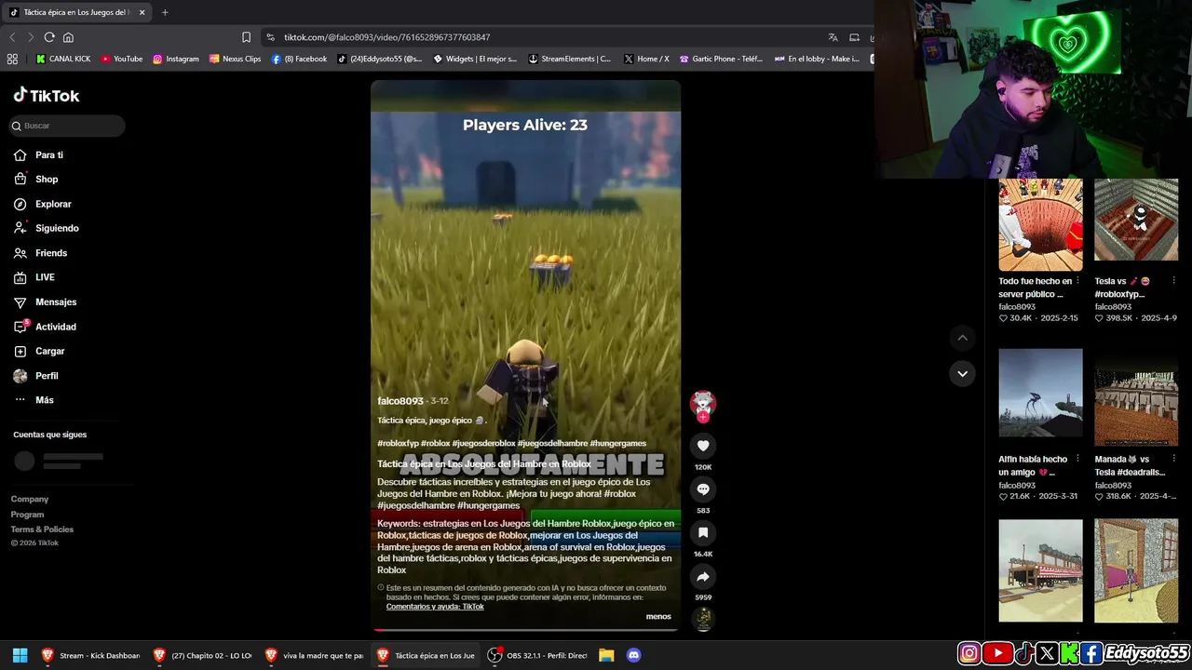Open Terms & Policies link

point(42,529)
